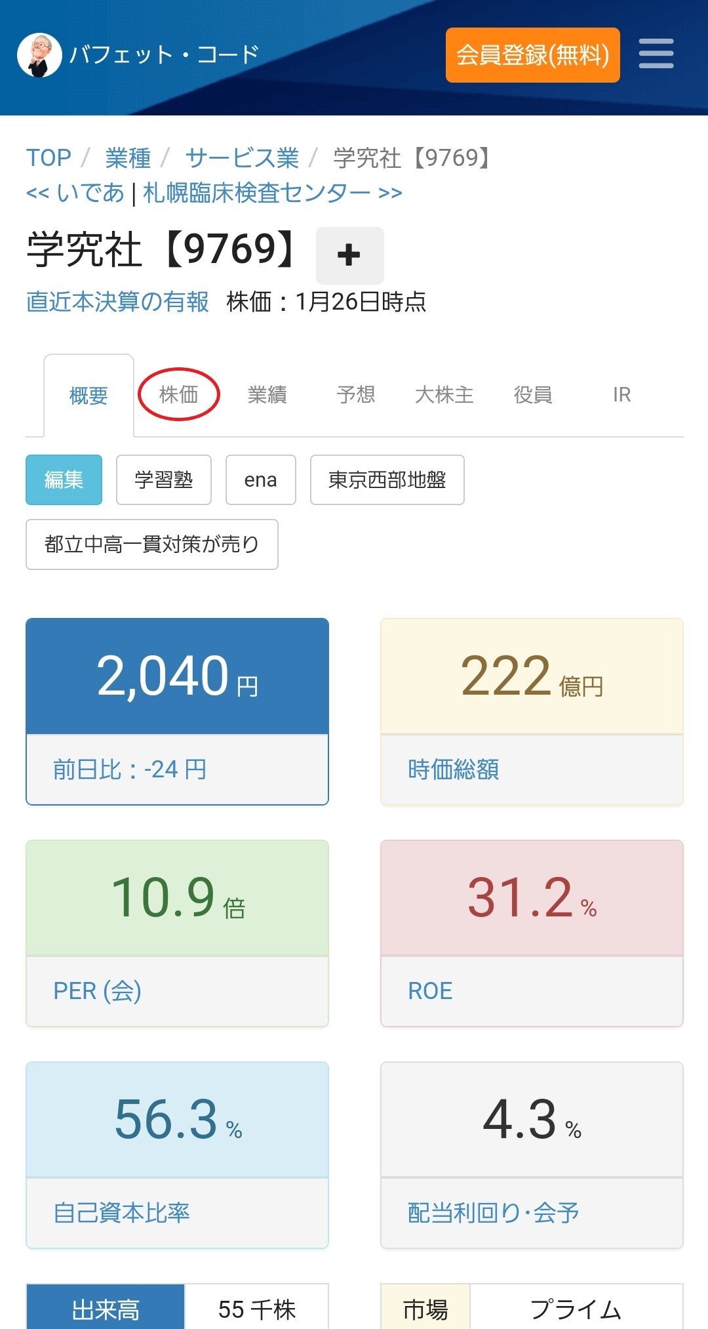Viewport: 708px width, 1329px height.
Task: Click the 学究社【9769】 page heading
Action: pyautogui.click(x=164, y=250)
